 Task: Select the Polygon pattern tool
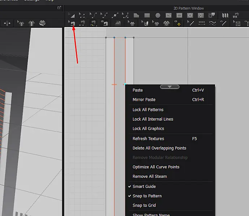click(136, 16)
